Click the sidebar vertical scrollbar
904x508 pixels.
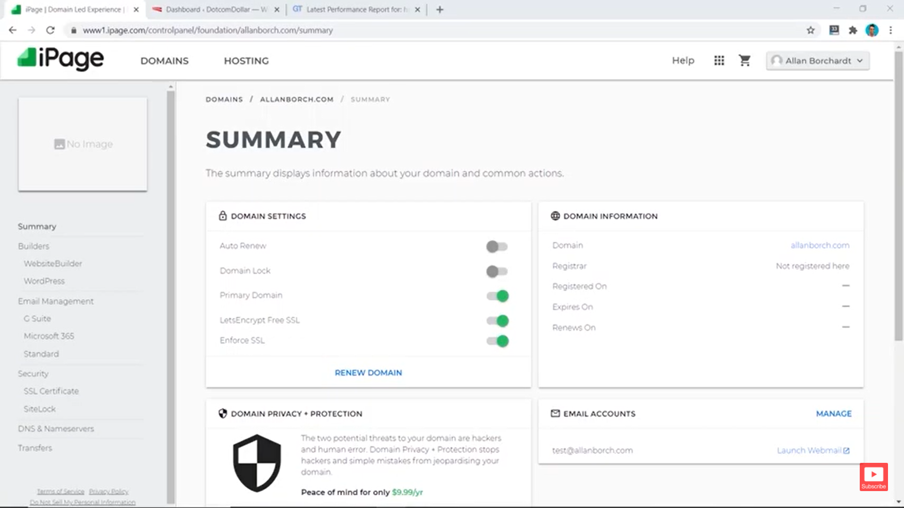pyautogui.click(x=170, y=296)
